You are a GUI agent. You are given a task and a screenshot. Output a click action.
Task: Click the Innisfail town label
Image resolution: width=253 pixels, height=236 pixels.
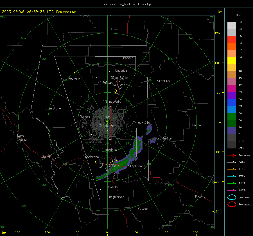point(114,102)
